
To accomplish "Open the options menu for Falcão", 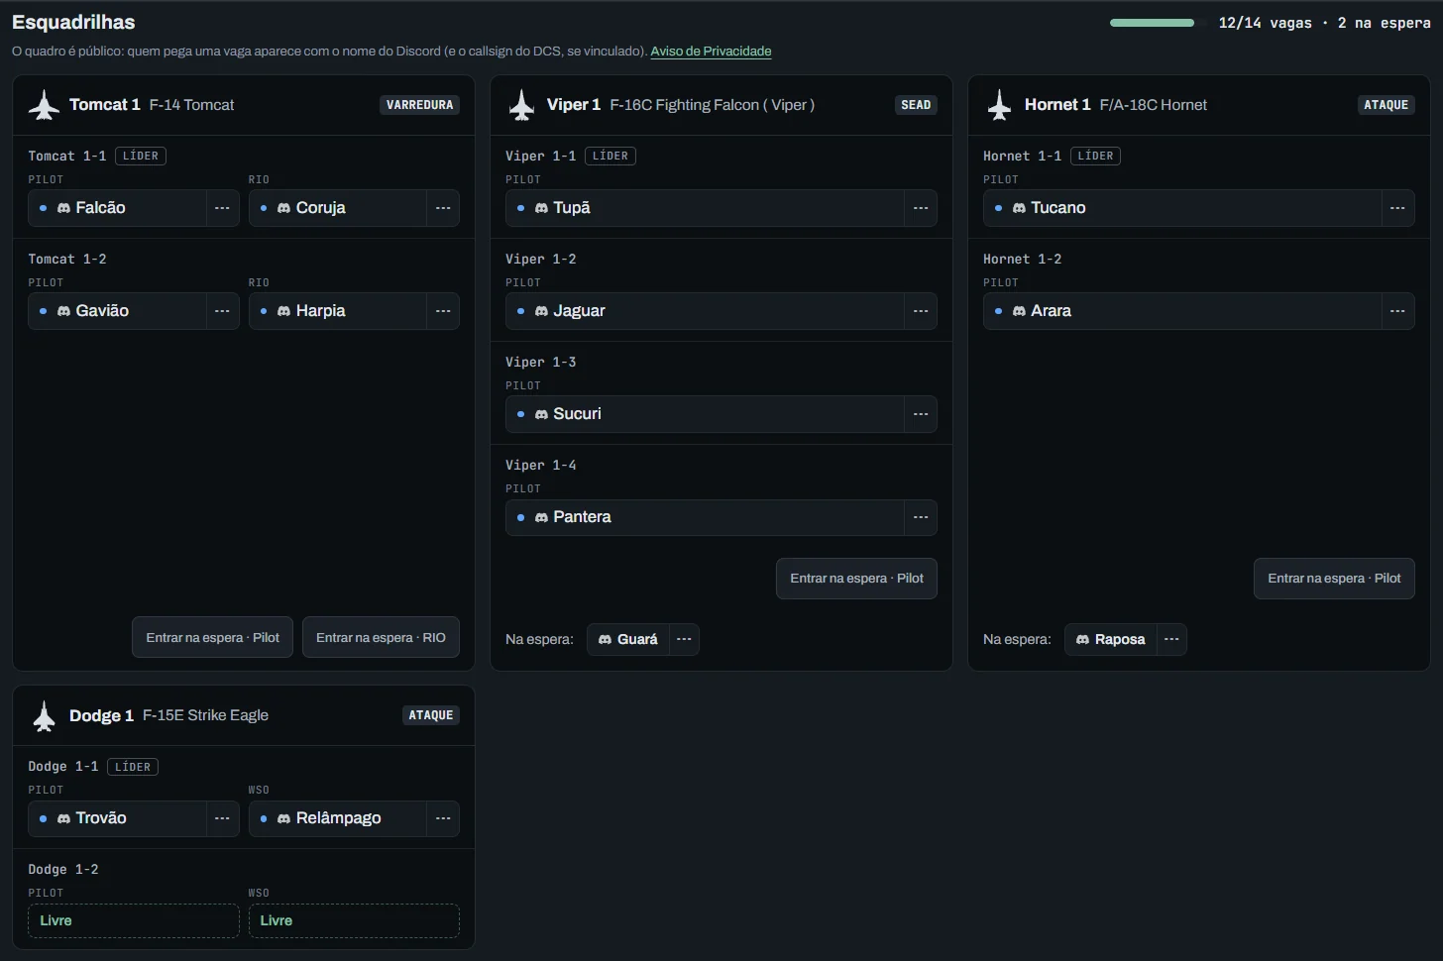I will pyautogui.click(x=222, y=208).
